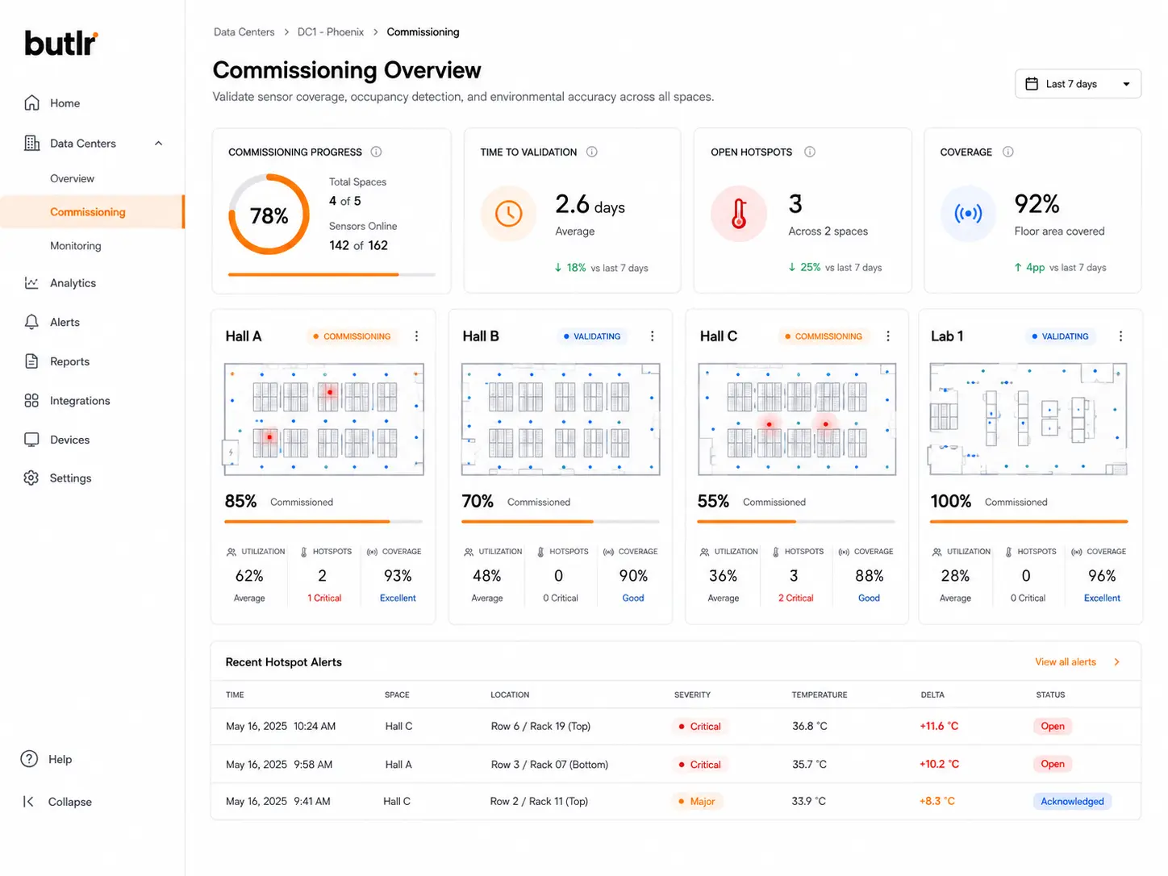Click Open status in Rack 19 row
The height and width of the screenshot is (876, 1168).
(x=1053, y=726)
